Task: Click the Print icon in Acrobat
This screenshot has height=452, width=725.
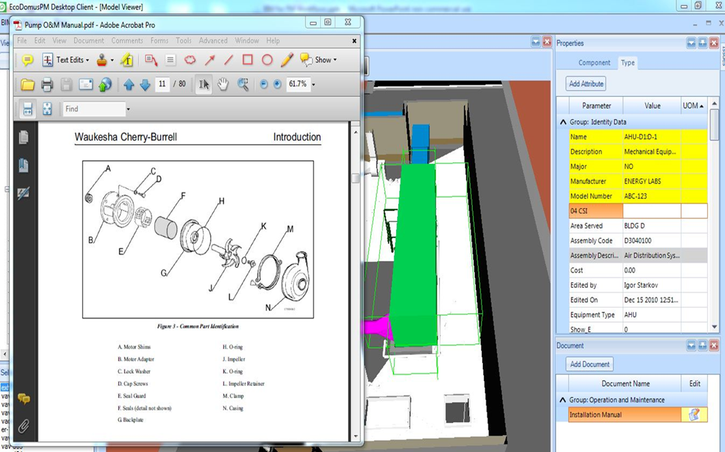Action: [47, 85]
